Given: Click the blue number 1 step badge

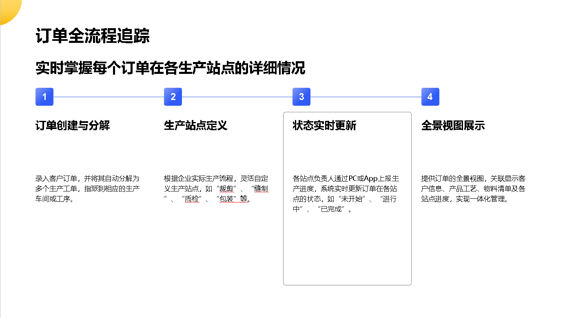Looking at the screenshot, I should (x=44, y=97).
